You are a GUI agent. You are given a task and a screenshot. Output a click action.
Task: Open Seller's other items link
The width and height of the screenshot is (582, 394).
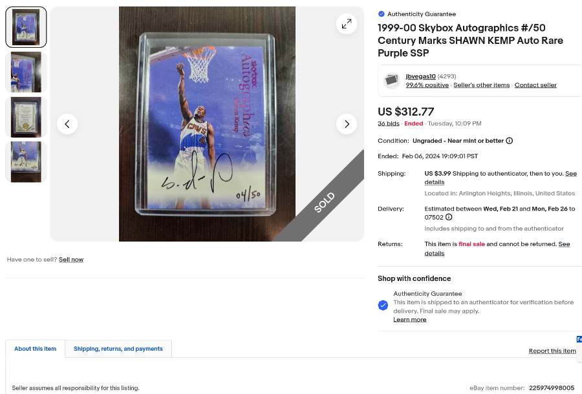tap(481, 85)
